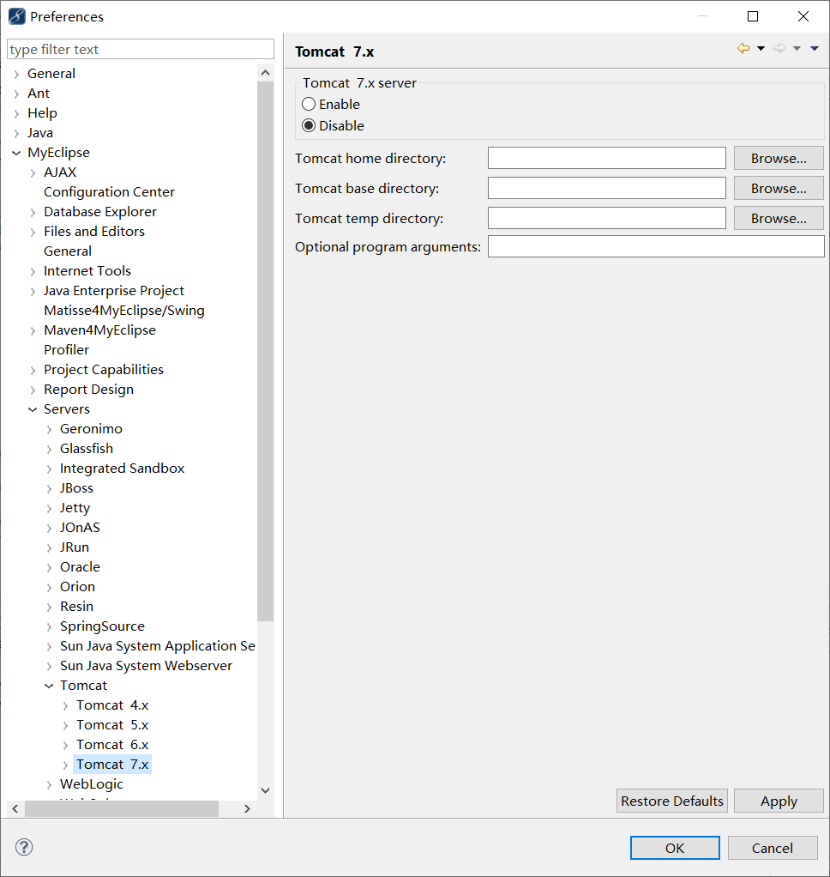Screen dimensions: 830x877
Task: Expand the Project Capabilities node
Action: (x=33, y=370)
